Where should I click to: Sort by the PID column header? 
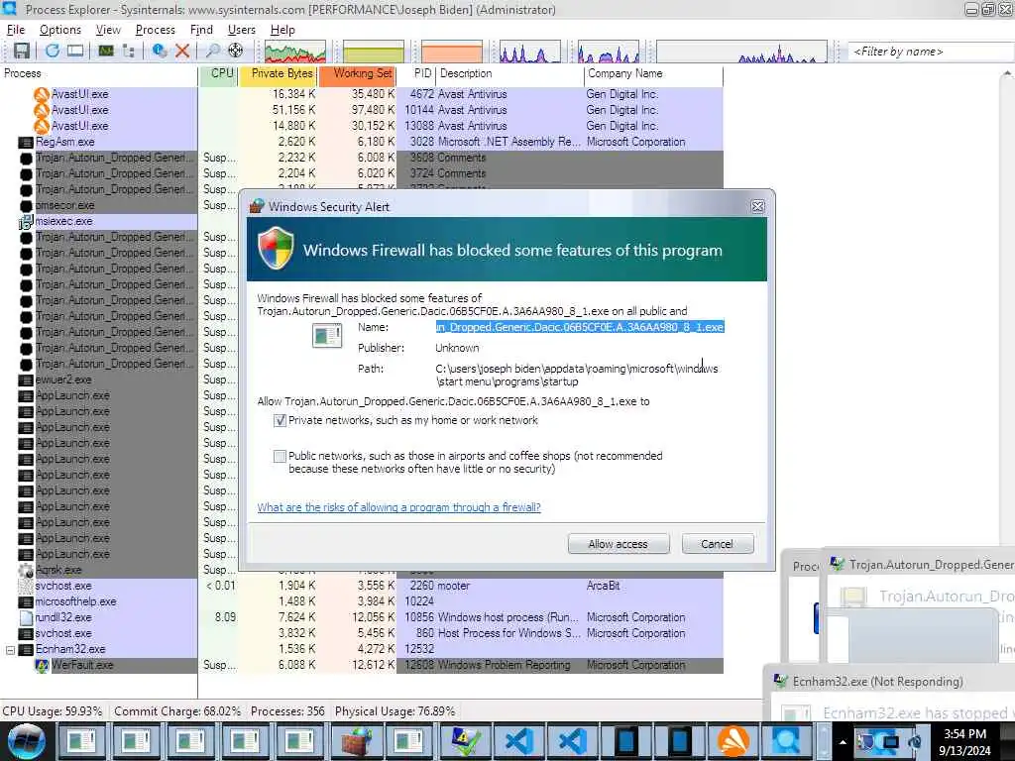[x=417, y=73]
